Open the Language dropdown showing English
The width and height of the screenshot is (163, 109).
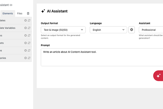point(108,30)
